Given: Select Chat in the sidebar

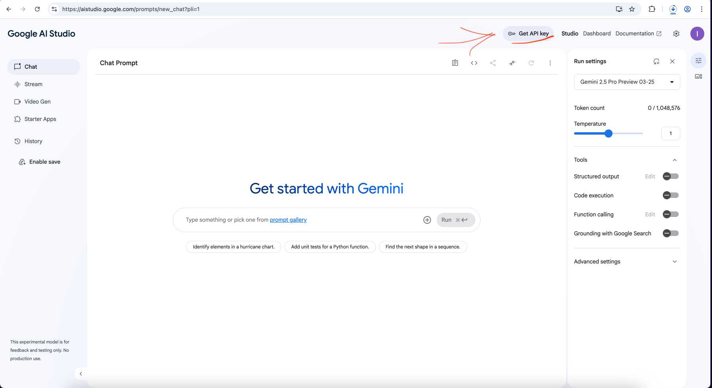Looking at the screenshot, I should (x=44, y=67).
